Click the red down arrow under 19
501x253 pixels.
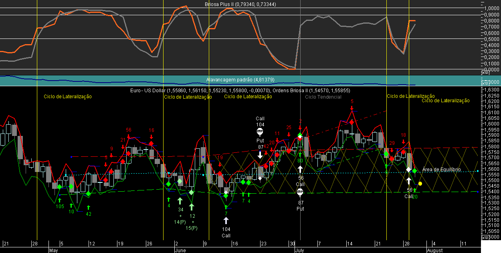coord(220,164)
